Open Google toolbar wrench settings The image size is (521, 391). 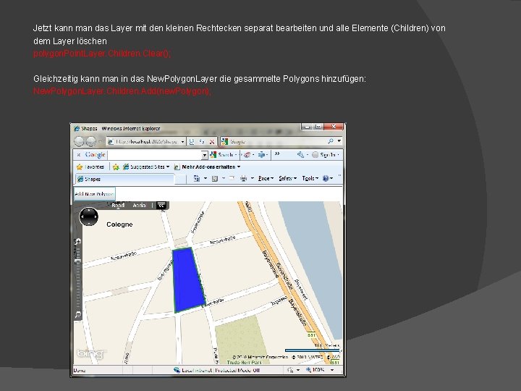tap(301, 155)
